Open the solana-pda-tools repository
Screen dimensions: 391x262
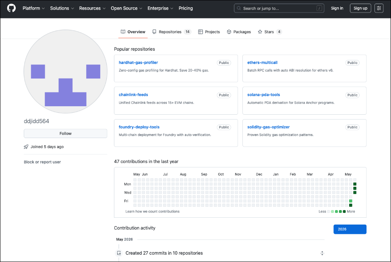264,95
